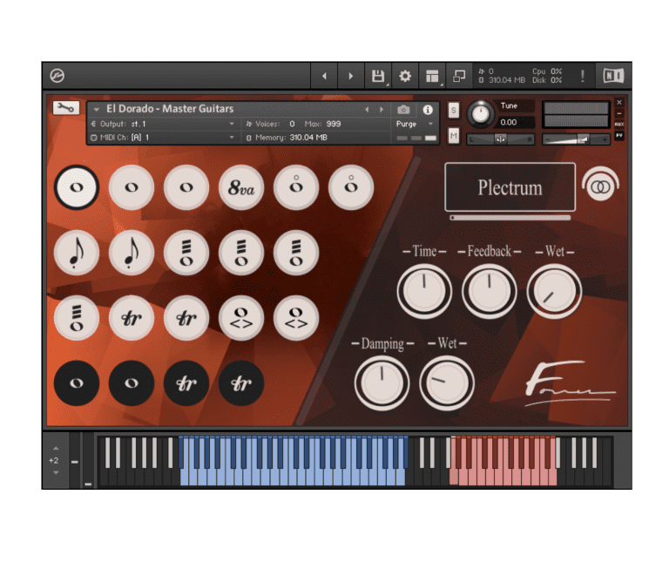This screenshot has width=669, height=562.
Task: Select previous instrument arrow in instrument header
Action: click(x=367, y=110)
